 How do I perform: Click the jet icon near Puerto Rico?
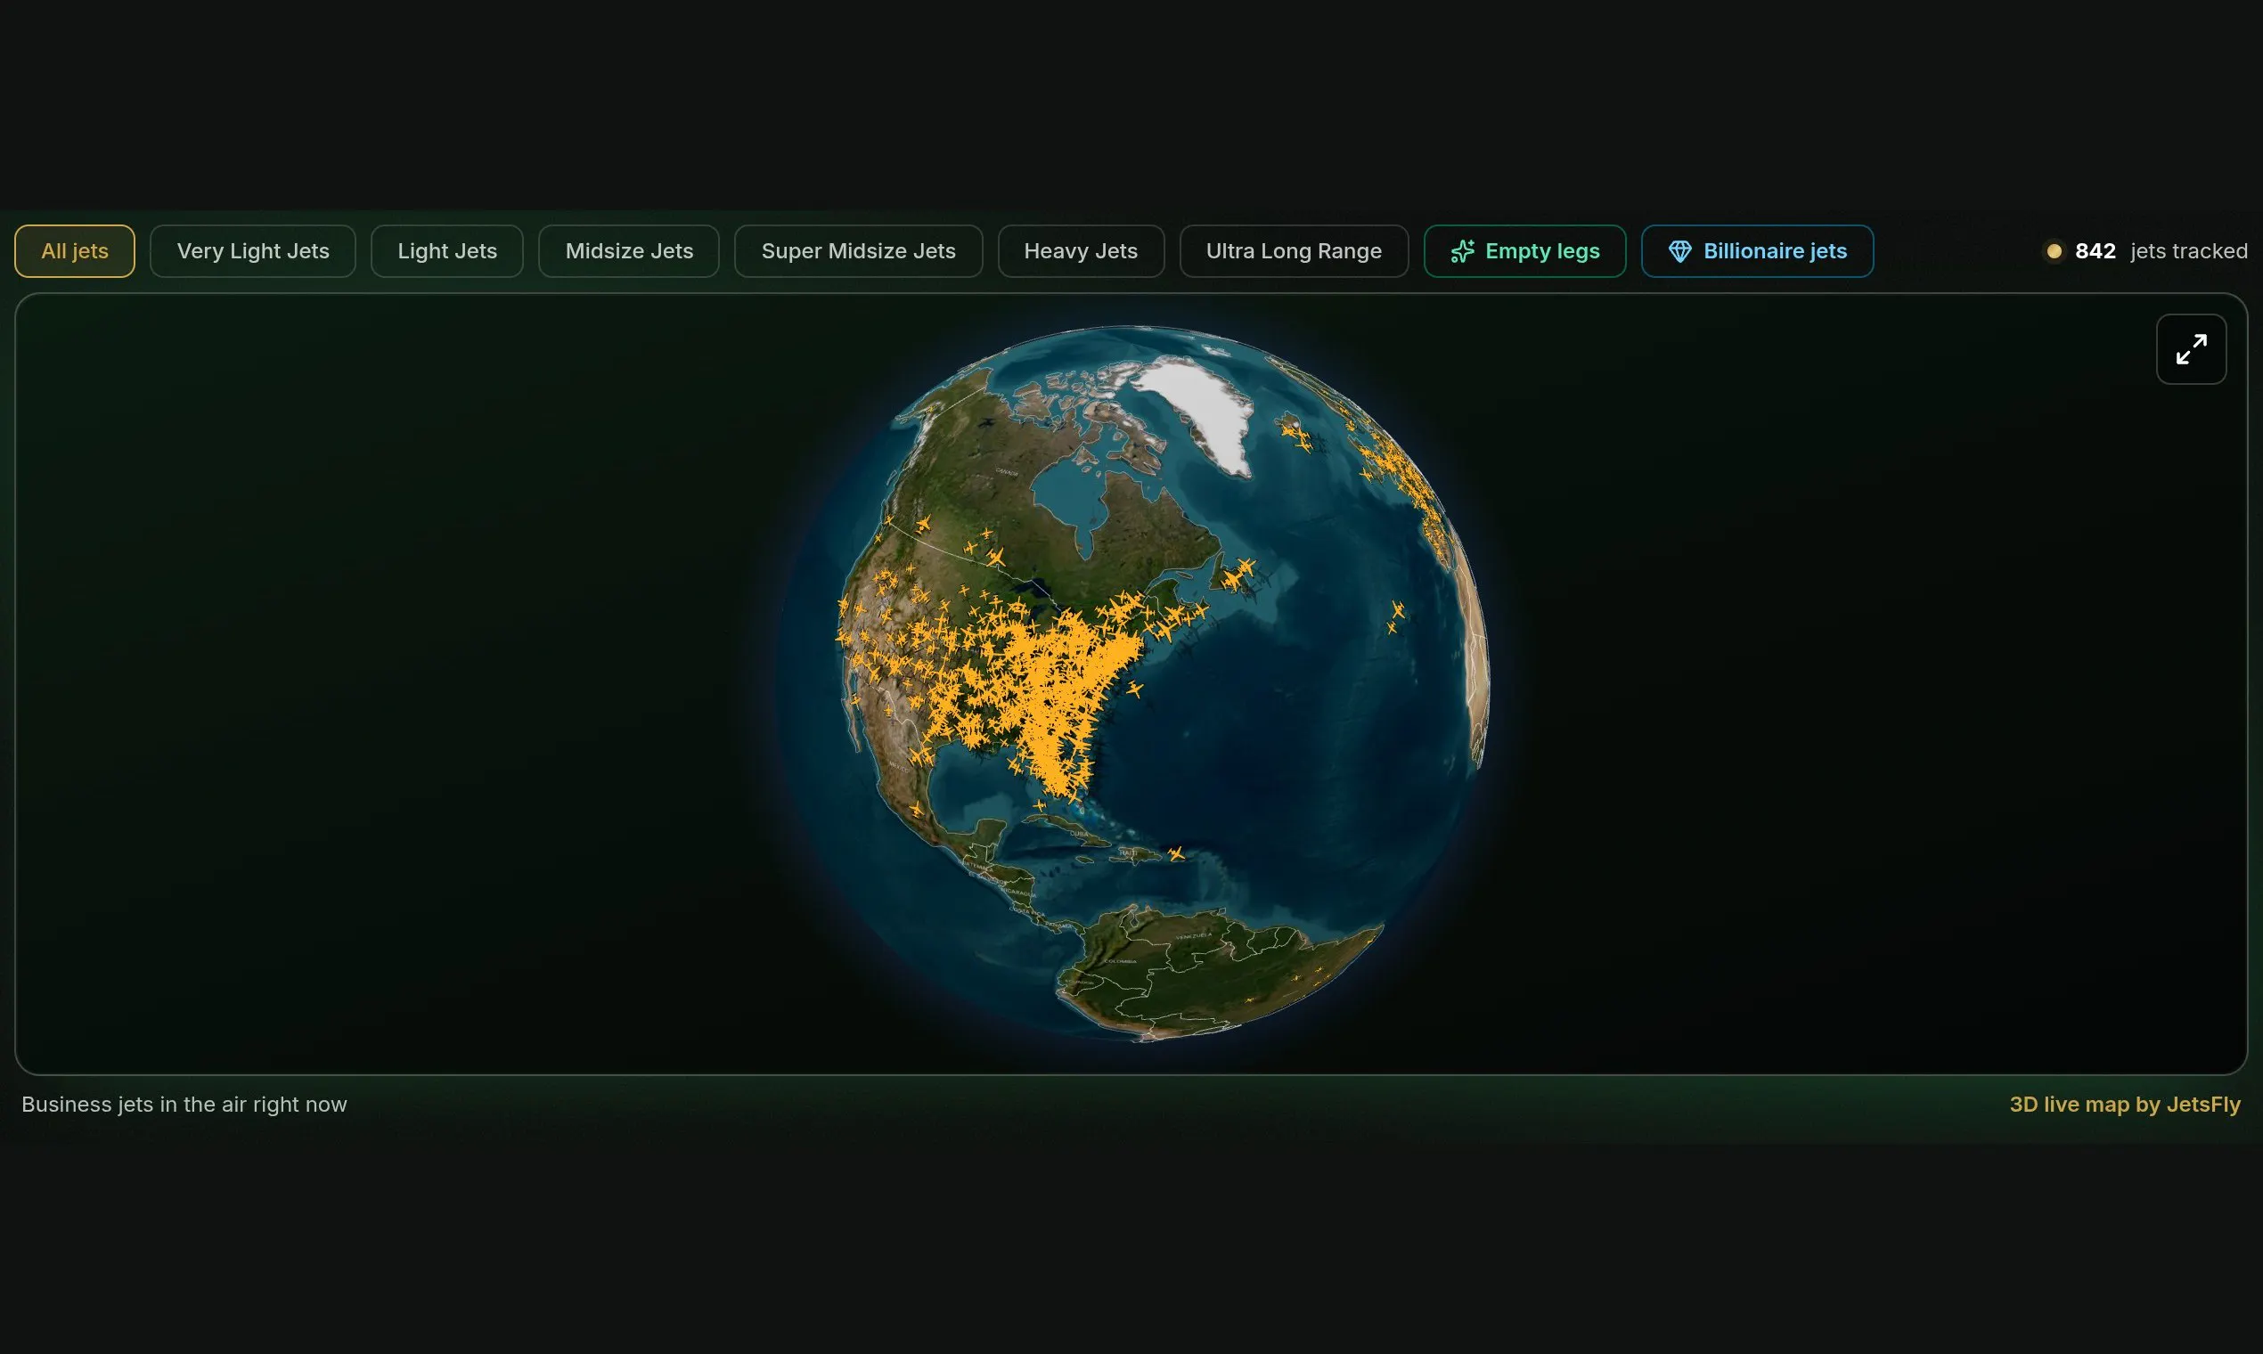point(1176,854)
